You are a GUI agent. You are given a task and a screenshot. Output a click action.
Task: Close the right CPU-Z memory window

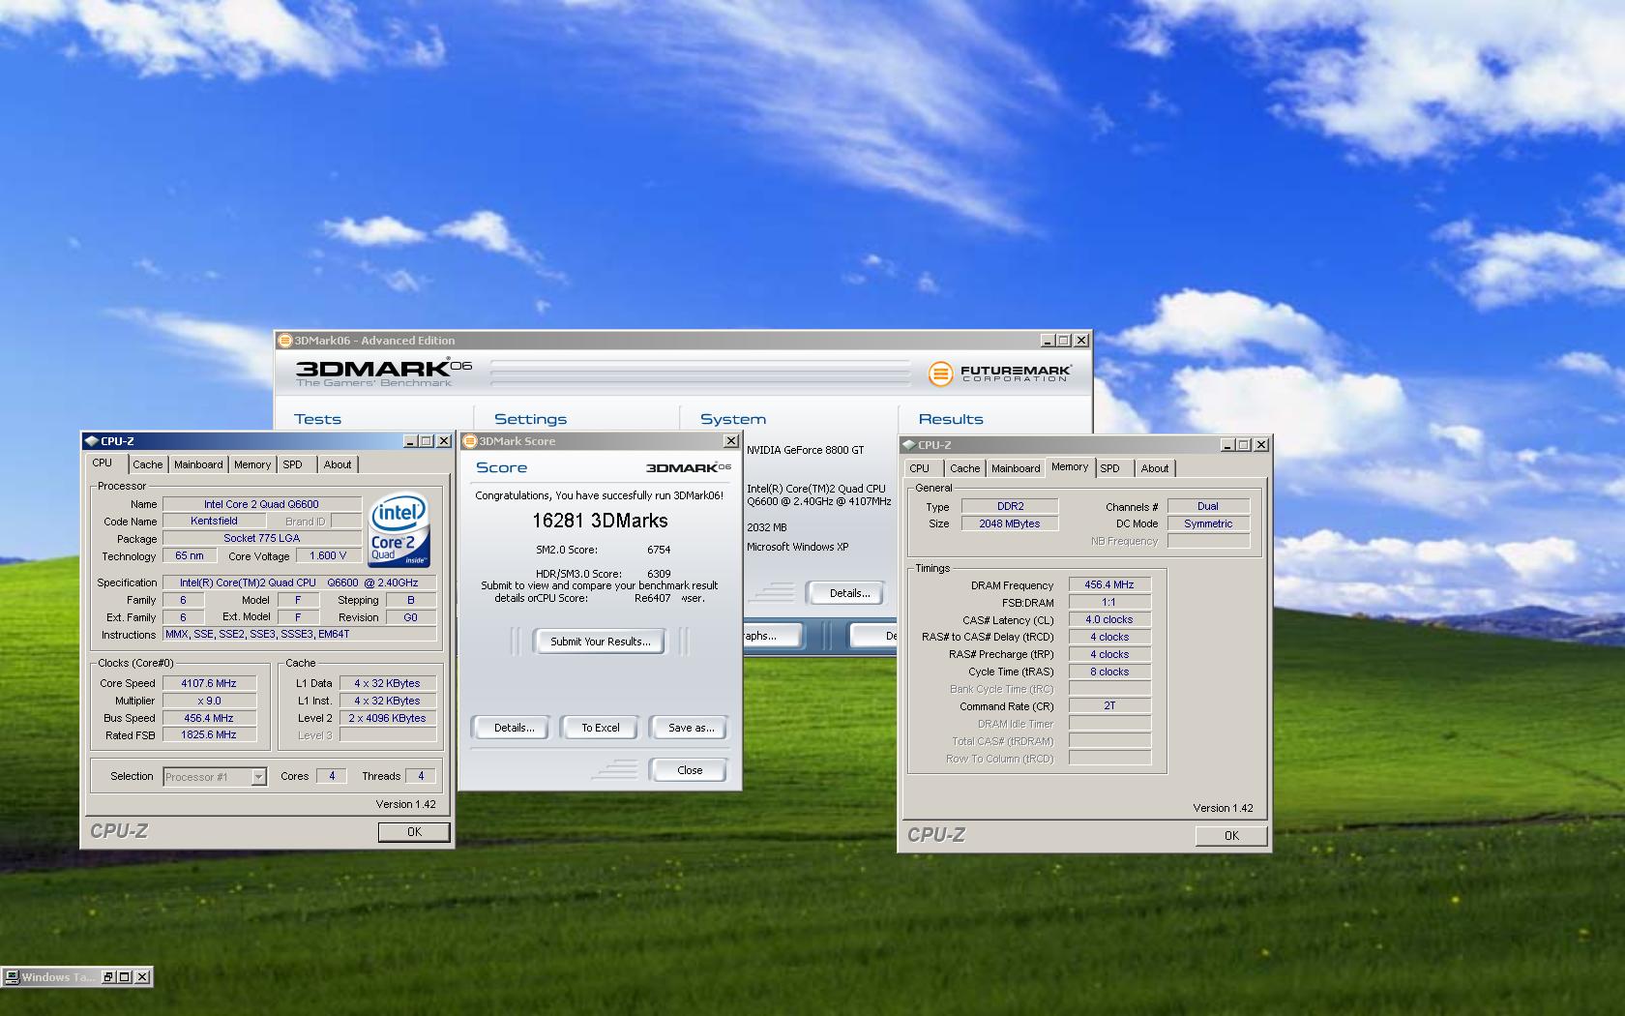tap(1261, 445)
